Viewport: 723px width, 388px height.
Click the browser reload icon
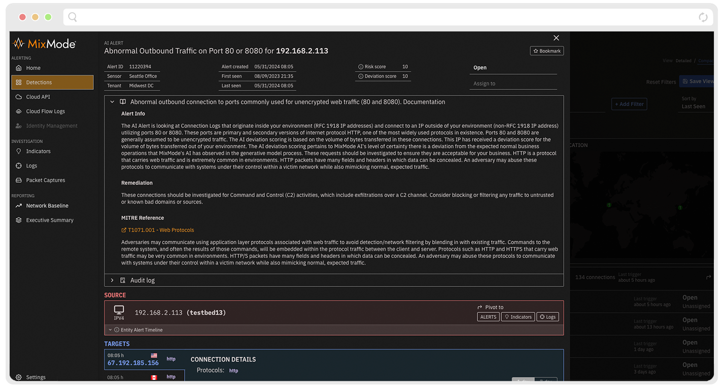click(x=703, y=17)
